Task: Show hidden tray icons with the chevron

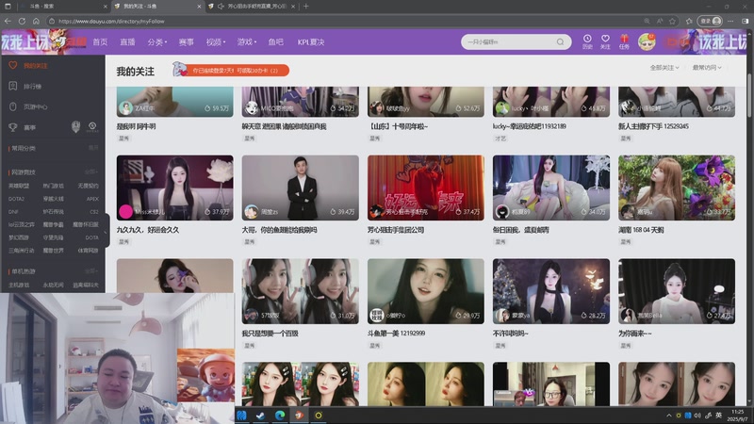Action: (669, 416)
